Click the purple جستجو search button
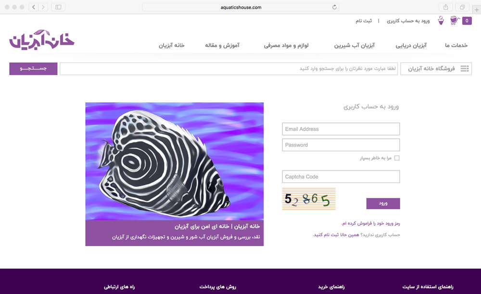 (33, 69)
